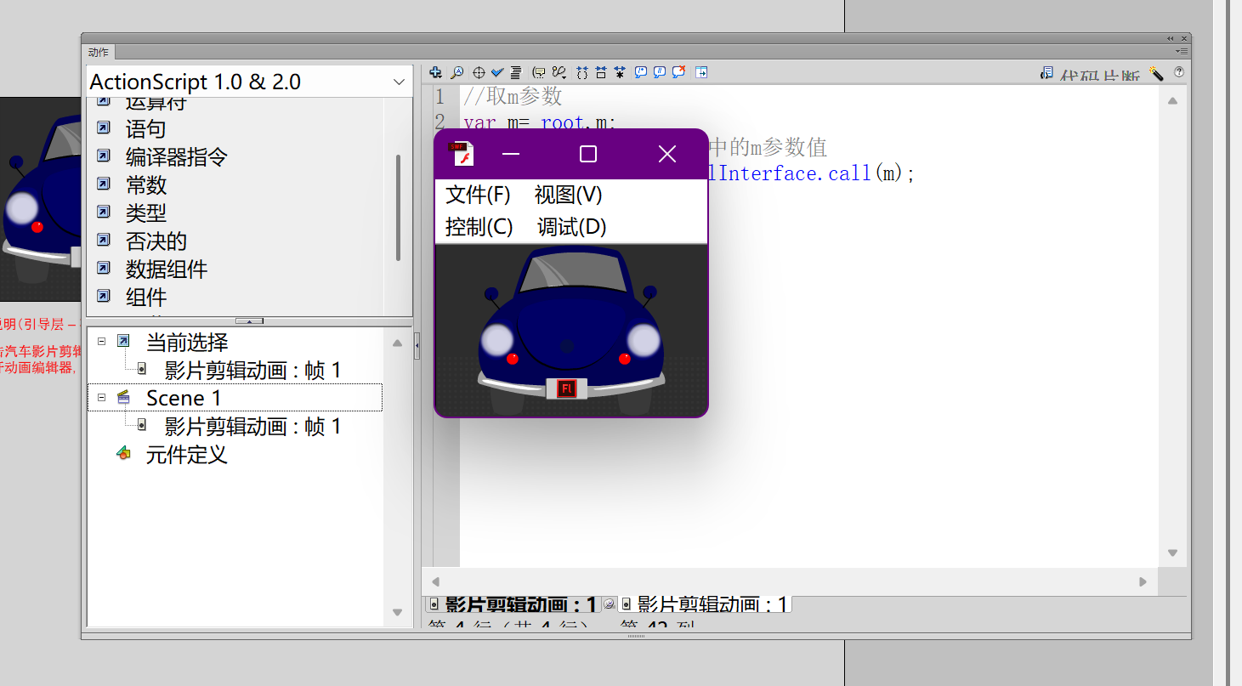Open Actions panel help with the question mark
The image size is (1242, 686).
tap(1179, 72)
